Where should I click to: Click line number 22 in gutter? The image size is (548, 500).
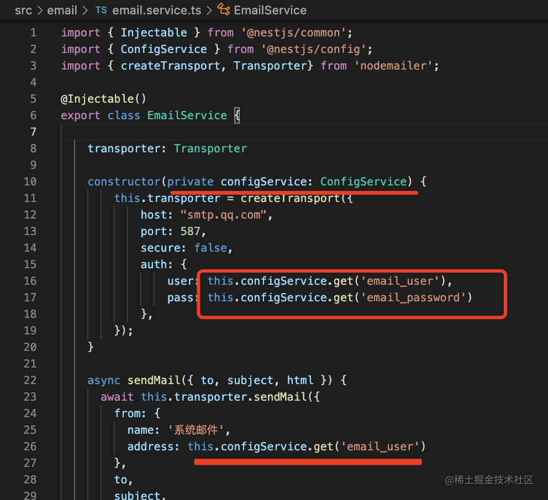coord(30,380)
